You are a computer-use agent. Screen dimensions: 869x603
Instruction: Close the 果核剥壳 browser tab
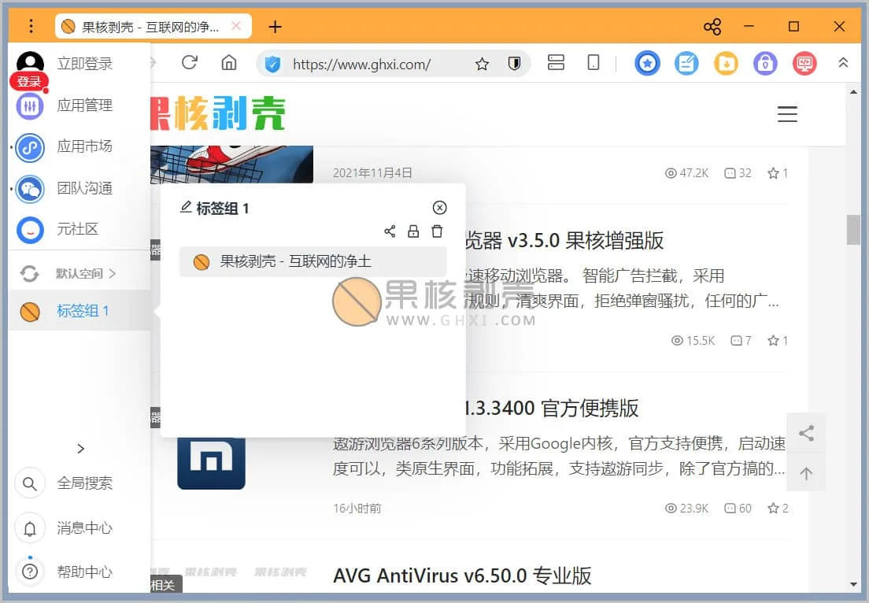236,26
